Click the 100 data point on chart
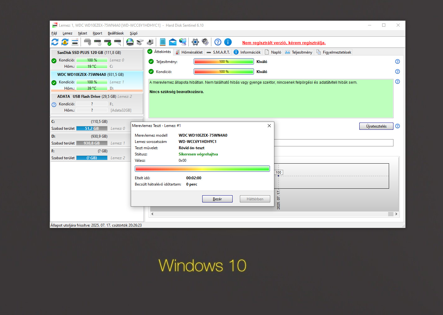 pos(278,176)
